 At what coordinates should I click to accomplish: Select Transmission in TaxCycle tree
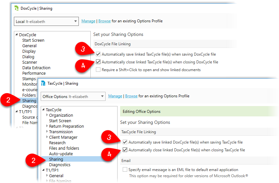pos(61,132)
